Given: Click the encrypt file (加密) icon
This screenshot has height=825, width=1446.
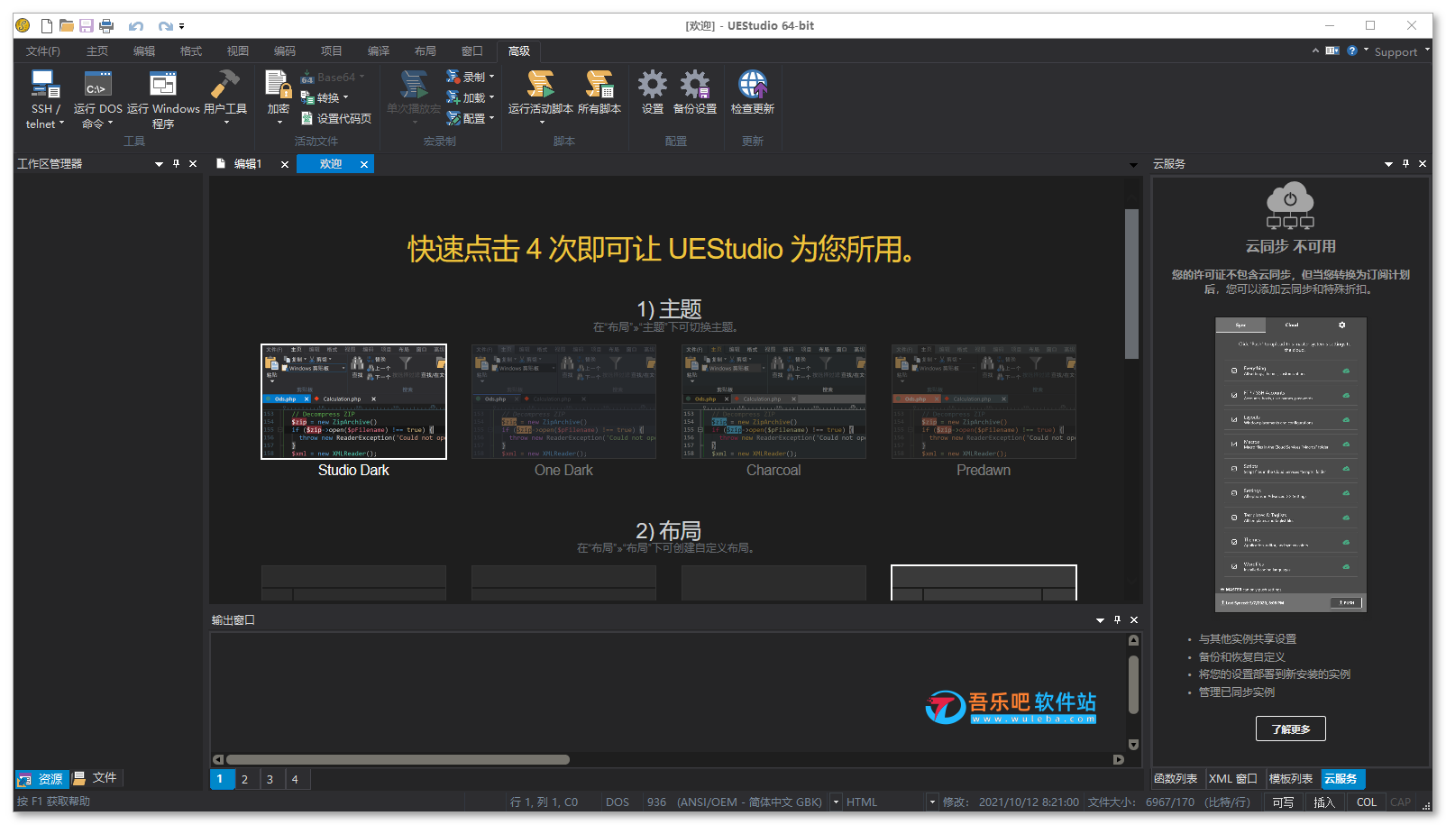Looking at the screenshot, I should pyautogui.click(x=278, y=85).
